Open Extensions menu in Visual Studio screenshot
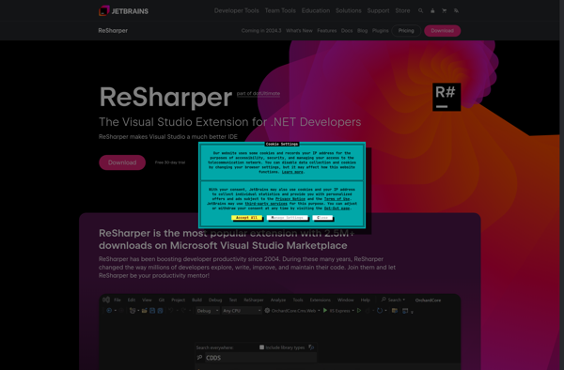 point(321,300)
